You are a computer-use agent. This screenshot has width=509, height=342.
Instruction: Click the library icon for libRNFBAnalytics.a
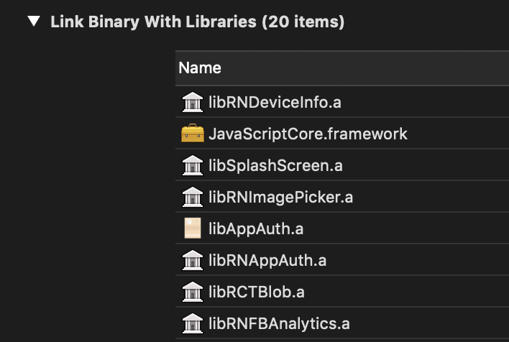193,323
